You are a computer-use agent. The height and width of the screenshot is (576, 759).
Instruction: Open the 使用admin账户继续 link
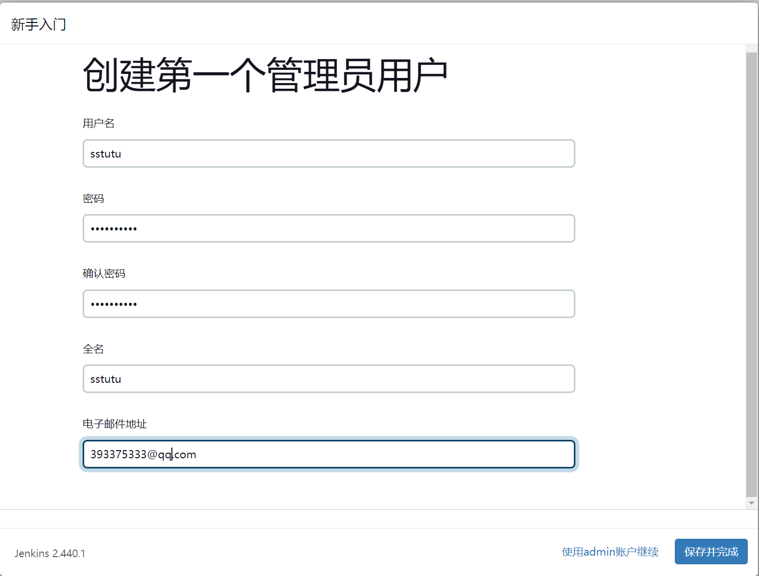610,552
